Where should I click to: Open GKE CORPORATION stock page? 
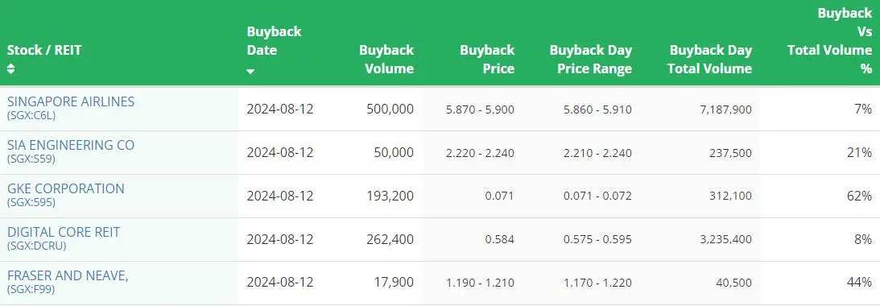click(x=66, y=188)
